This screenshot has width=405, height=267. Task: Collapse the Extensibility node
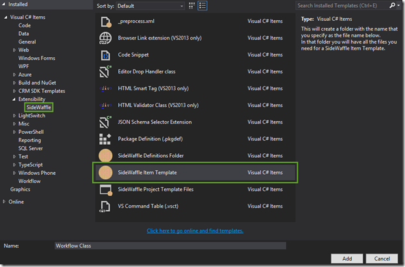[x=14, y=99]
